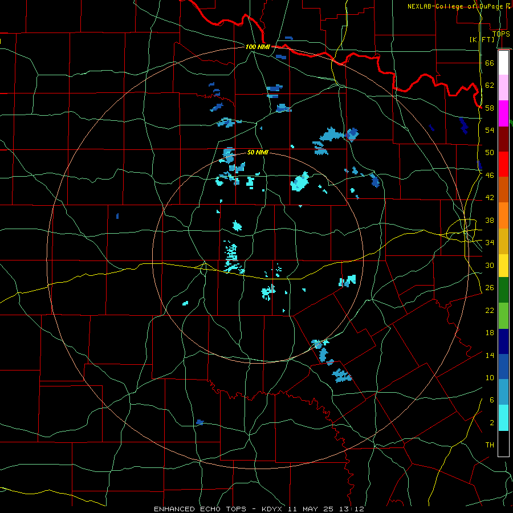This screenshot has width=513, height=513.
Task: Click the 18 legend value
Action: click(490, 333)
